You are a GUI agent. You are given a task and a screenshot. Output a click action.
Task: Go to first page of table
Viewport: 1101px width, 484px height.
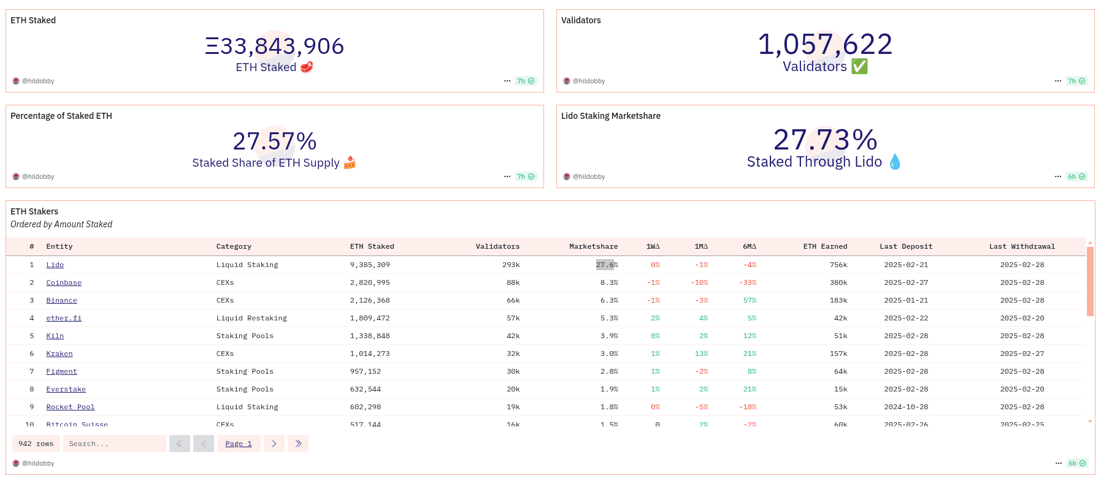[179, 444]
